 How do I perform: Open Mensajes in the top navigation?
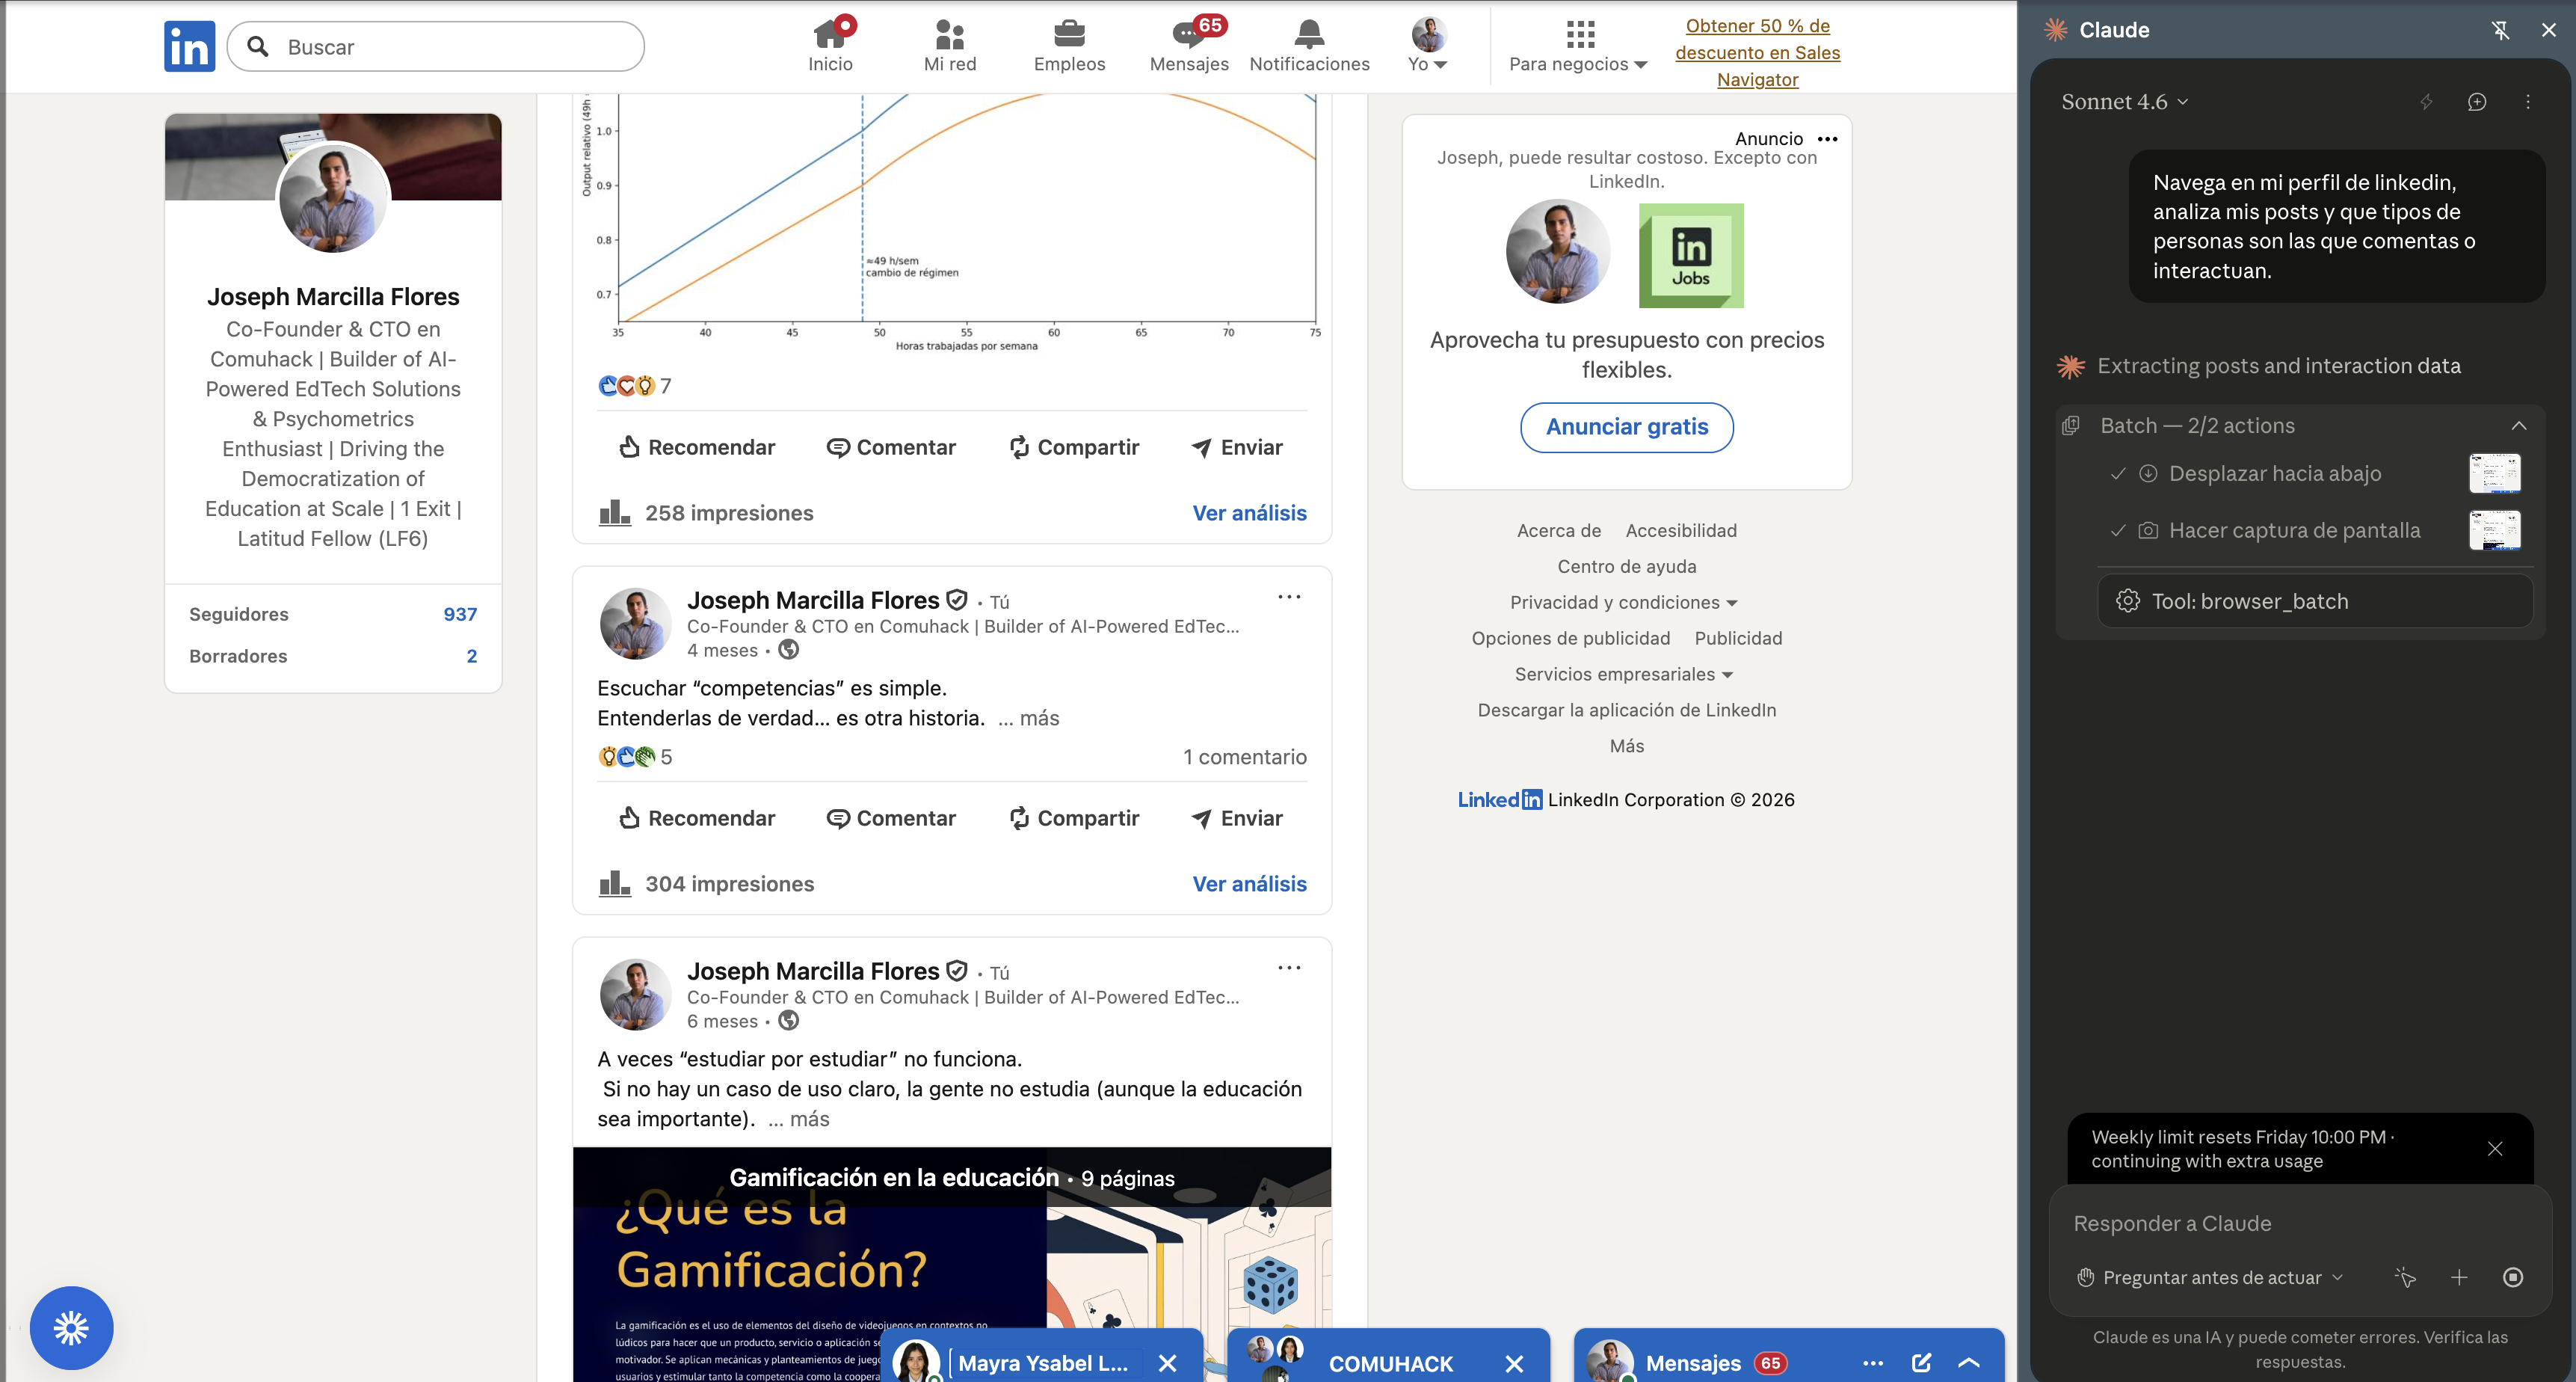click(x=1189, y=46)
